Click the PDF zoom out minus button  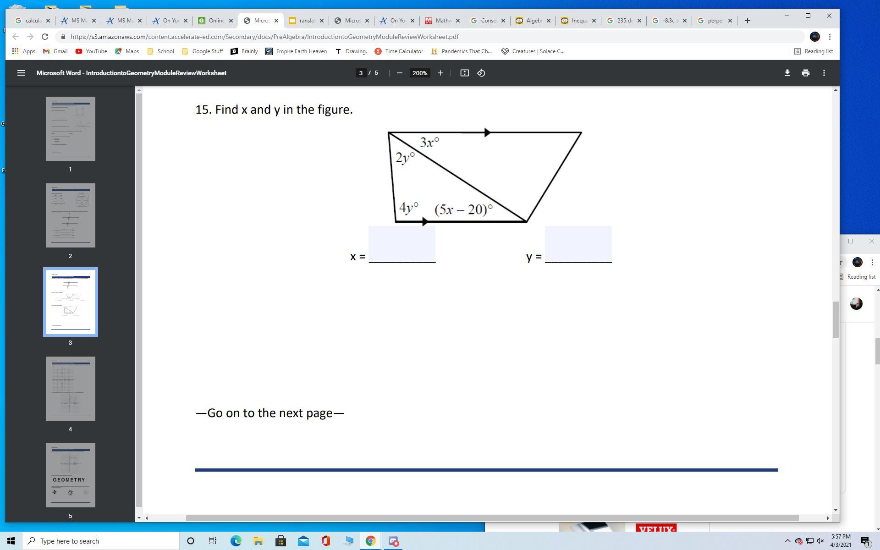click(399, 73)
